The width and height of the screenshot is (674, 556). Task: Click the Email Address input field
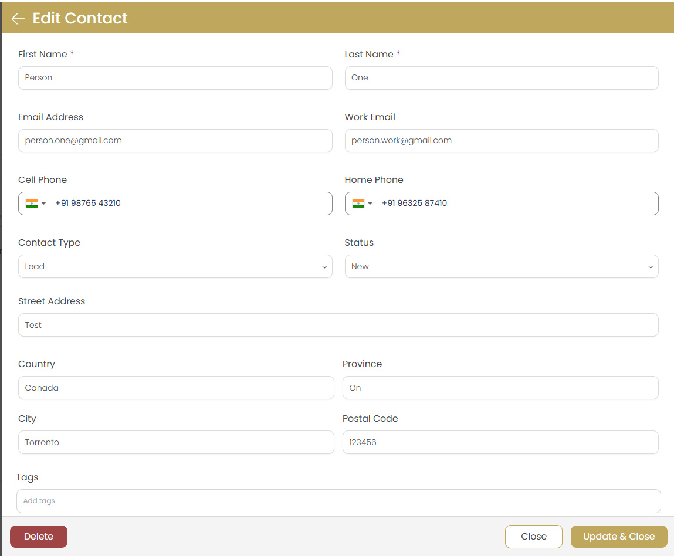coord(175,140)
